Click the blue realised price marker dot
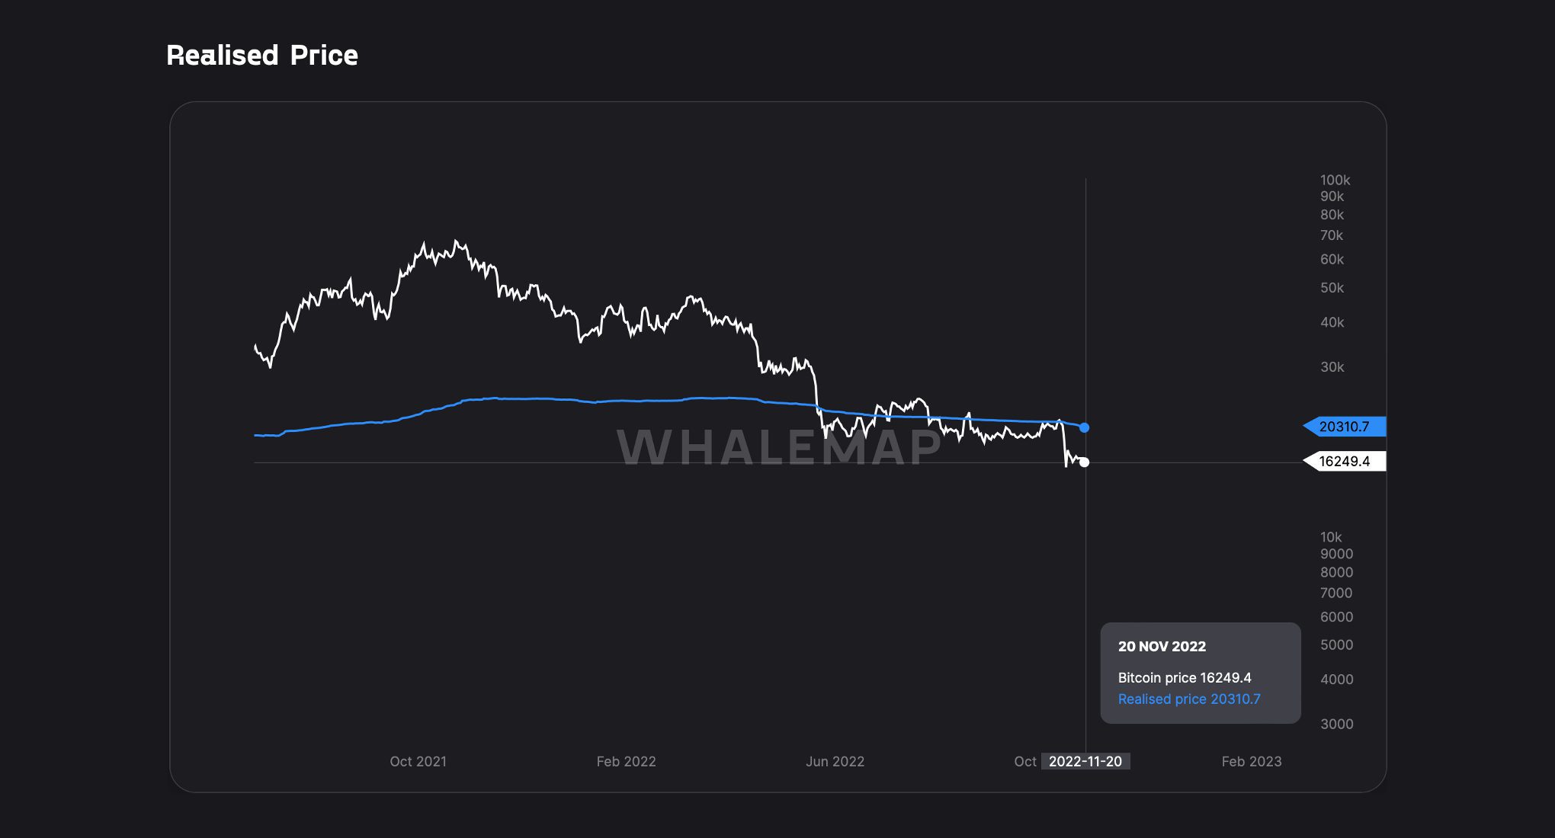Image resolution: width=1555 pixels, height=838 pixels. 1085,427
